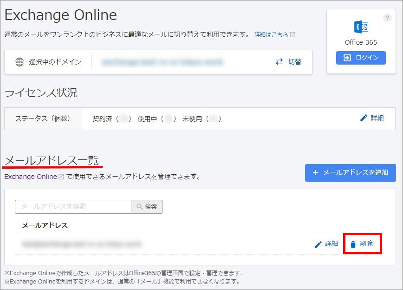
Task: Click 切替 to switch domain
Action: (294, 62)
